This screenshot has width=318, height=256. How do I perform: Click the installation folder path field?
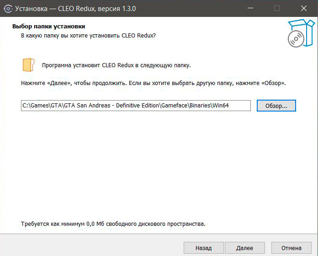click(136, 106)
